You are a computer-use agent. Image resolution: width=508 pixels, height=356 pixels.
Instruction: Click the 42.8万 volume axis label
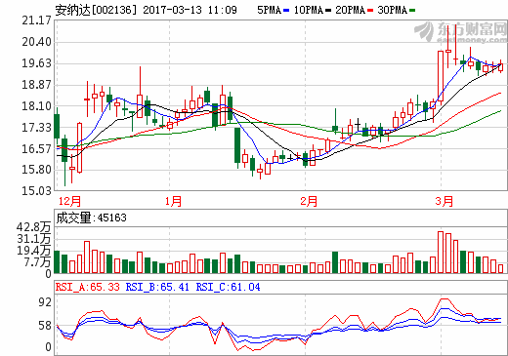(x=34, y=227)
